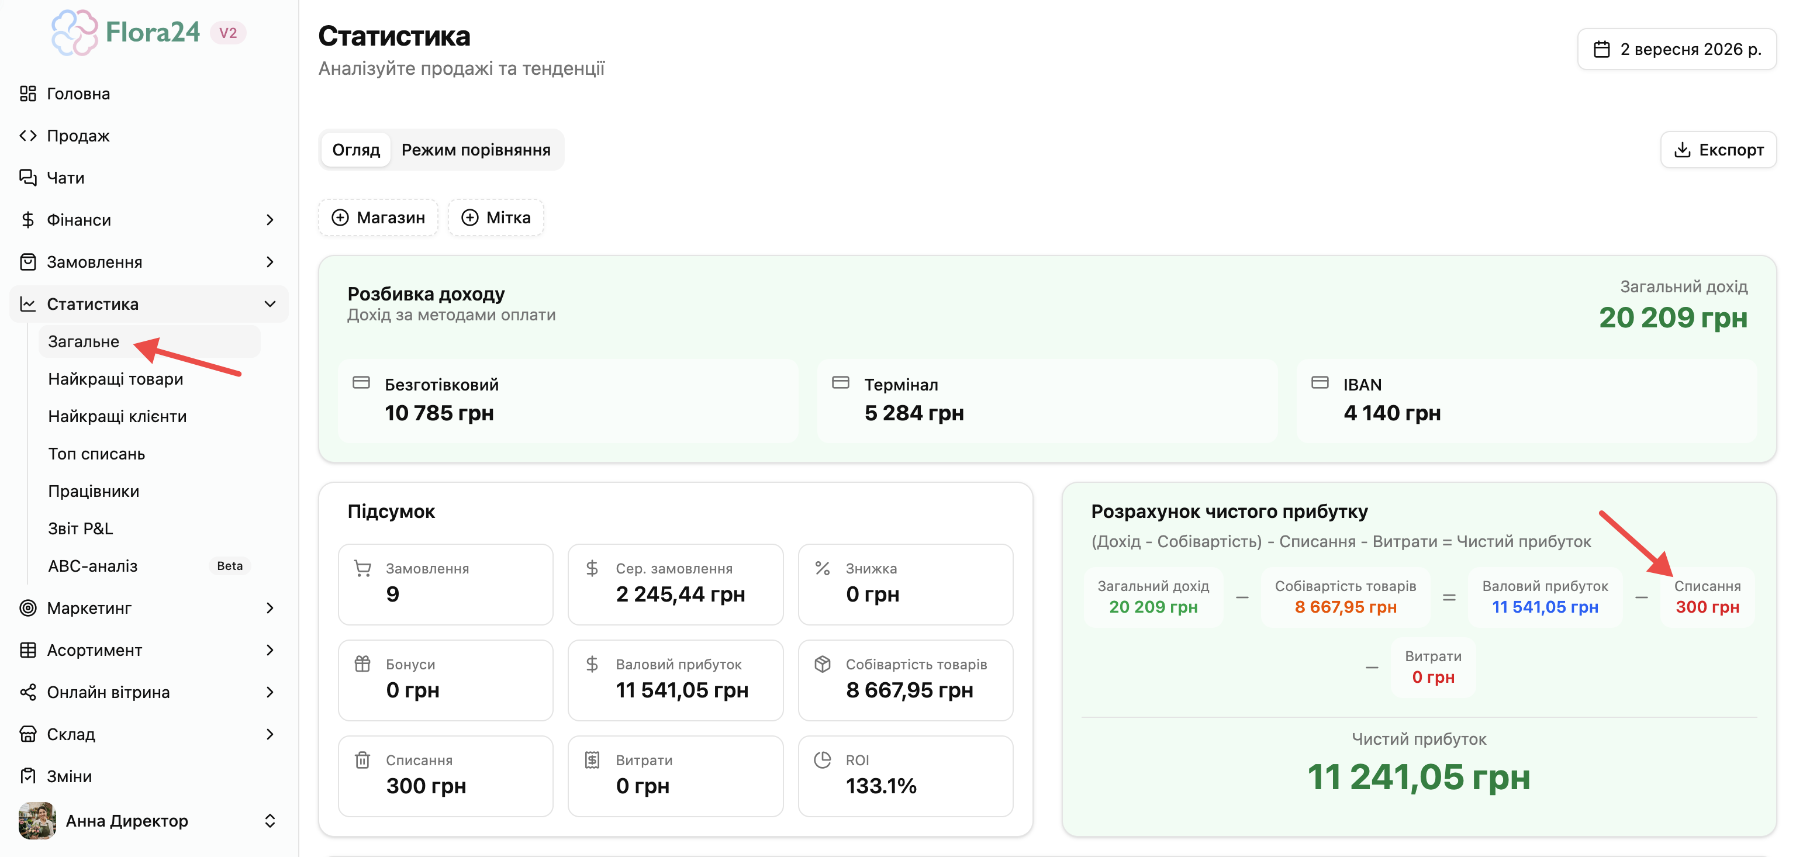Expand the Маркетинг submenu arrow
This screenshot has width=1796, height=857.
coord(270,608)
